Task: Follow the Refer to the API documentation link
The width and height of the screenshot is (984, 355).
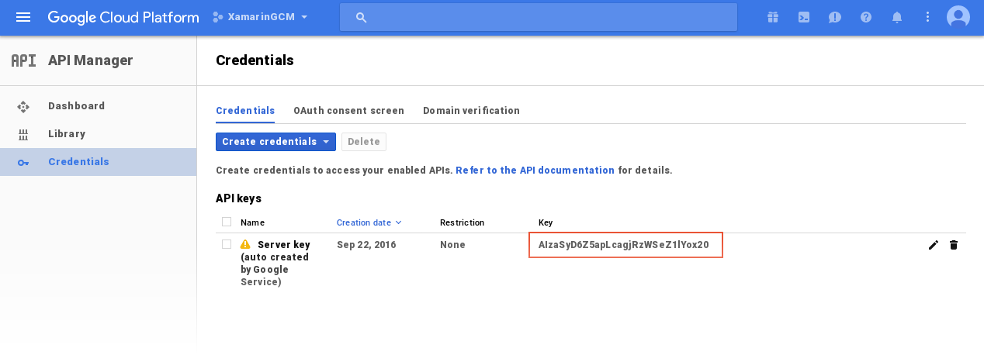Action: tap(535, 171)
